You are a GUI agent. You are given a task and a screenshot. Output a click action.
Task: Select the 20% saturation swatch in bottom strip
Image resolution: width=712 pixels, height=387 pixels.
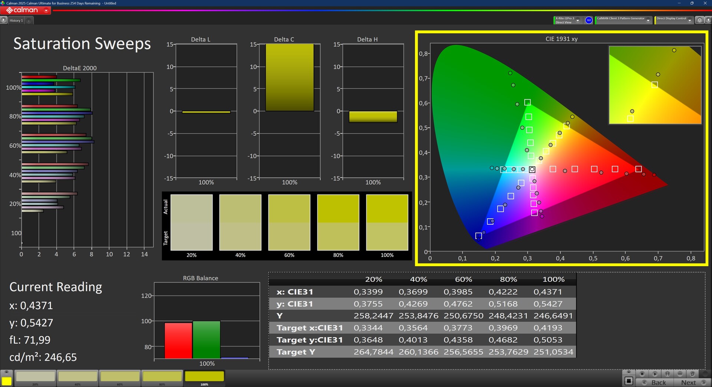point(36,377)
